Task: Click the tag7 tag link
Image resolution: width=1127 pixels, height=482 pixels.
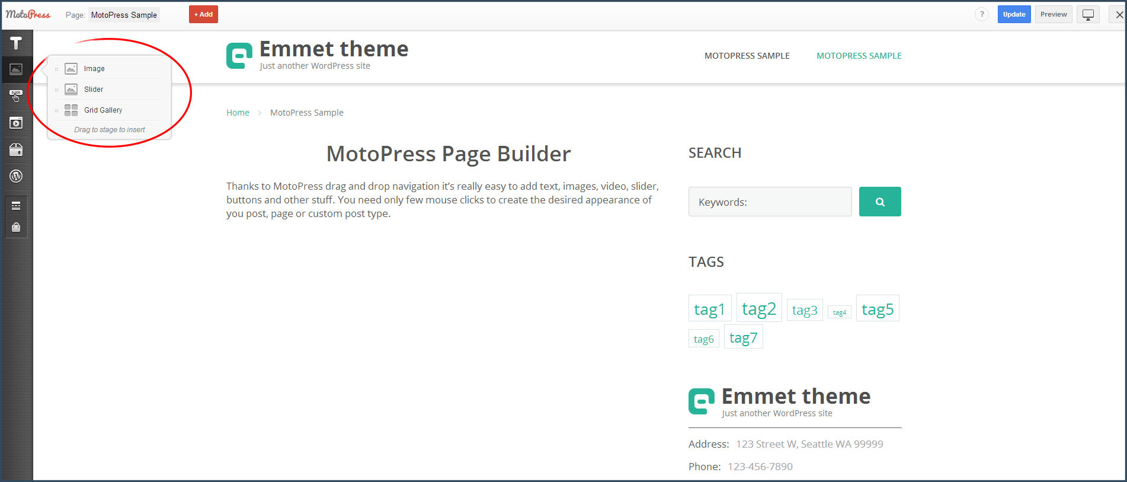Action: point(743,337)
